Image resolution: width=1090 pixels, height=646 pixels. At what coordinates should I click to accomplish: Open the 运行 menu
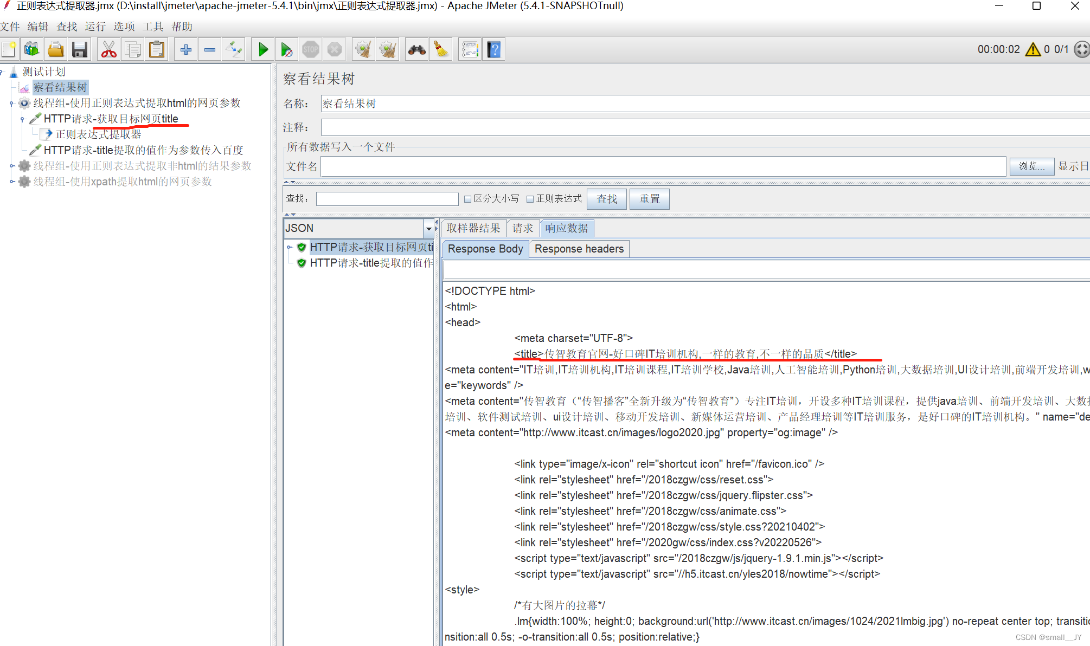[95, 27]
